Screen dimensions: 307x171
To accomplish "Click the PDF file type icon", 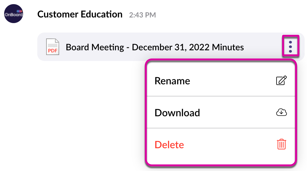I will (x=52, y=47).
